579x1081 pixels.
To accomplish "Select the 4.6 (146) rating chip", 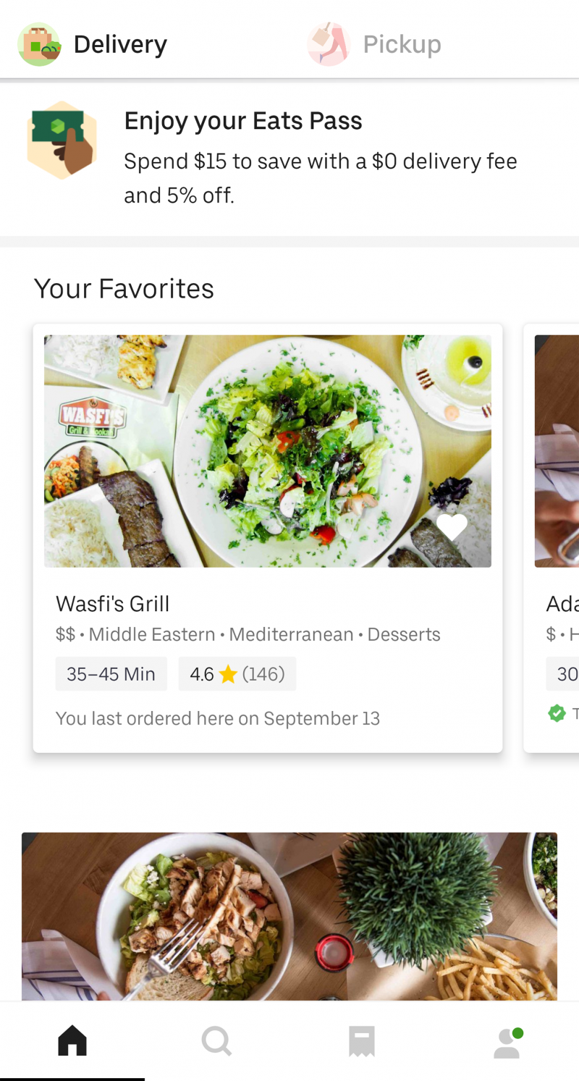I will [x=237, y=673].
